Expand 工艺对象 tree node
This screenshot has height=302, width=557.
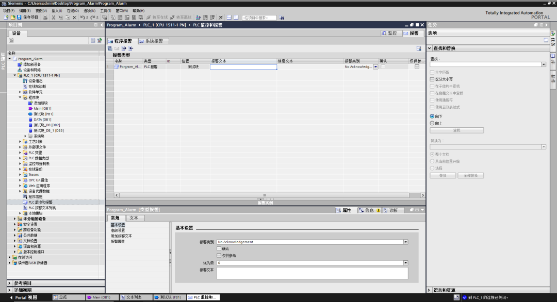[20, 142]
